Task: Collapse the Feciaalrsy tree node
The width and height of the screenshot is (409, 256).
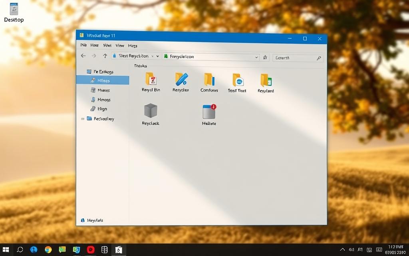Action: click(83, 119)
